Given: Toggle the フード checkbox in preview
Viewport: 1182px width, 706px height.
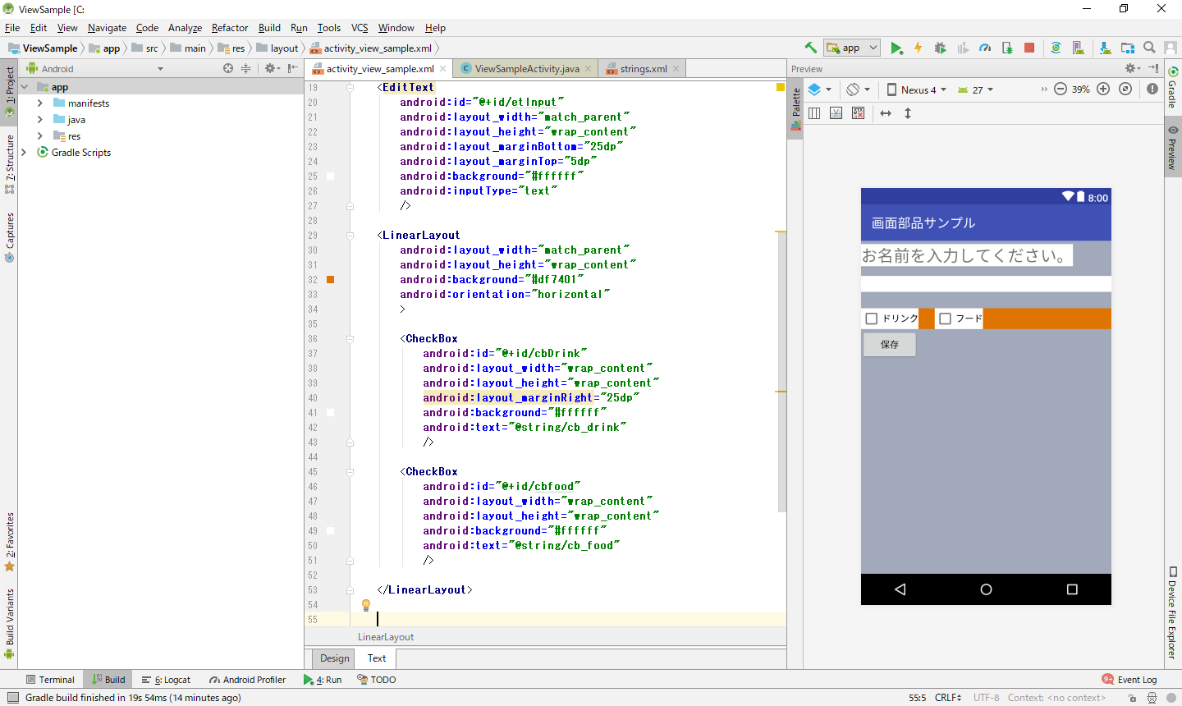Looking at the screenshot, I should click(x=945, y=319).
